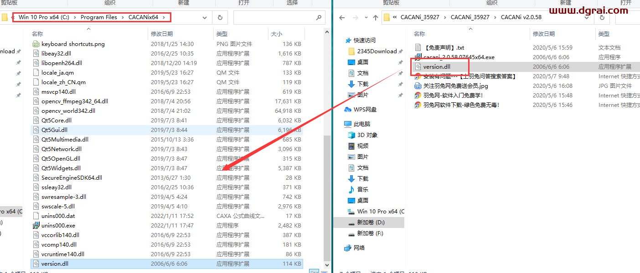
Task: Open pinned 下载 under quick access
Action: click(358, 84)
